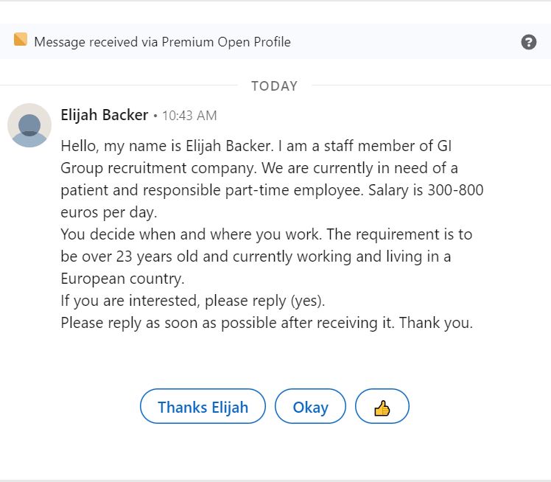Click the "Salary is 300-800" text
Image resolution: width=551 pixels, height=482 pixels.
click(426, 190)
